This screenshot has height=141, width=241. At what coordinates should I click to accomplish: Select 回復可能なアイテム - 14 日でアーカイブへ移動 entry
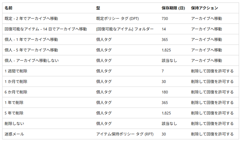46,29
